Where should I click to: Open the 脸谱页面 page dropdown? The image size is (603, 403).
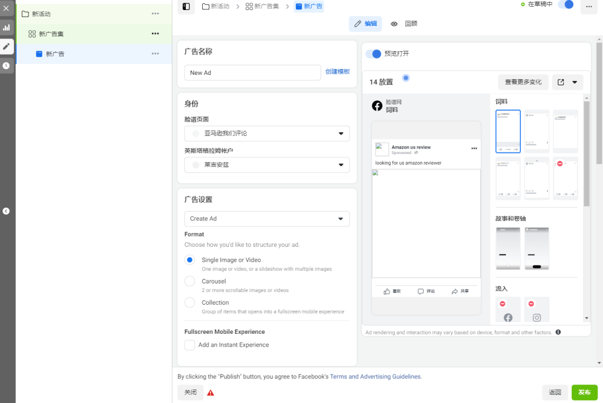[267, 133]
